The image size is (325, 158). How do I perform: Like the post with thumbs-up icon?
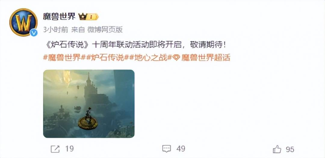point(277,149)
